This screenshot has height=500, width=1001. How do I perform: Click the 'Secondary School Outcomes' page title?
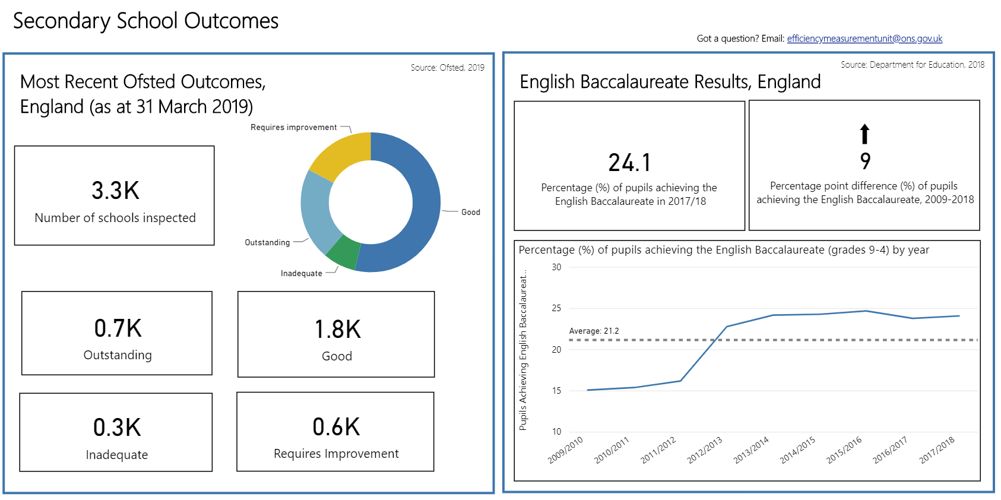146,21
